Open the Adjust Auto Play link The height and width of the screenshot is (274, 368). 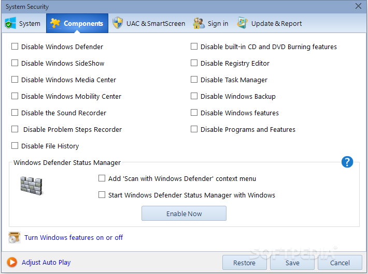[46, 263]
